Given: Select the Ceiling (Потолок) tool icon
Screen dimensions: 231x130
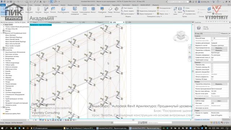Looking at the screenshot, I should [53, 9].
